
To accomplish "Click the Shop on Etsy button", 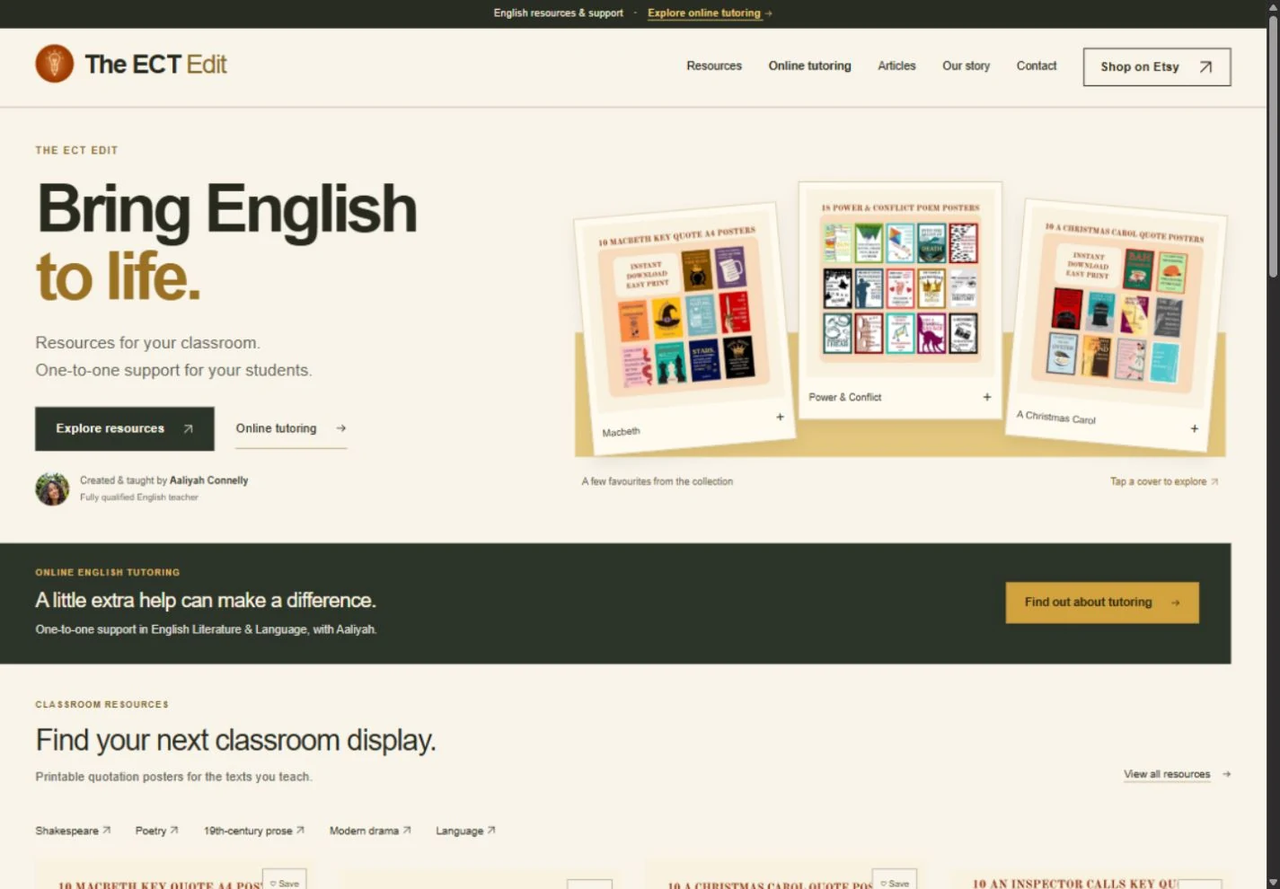I will pyautogui.click(x=1157, y=66).
